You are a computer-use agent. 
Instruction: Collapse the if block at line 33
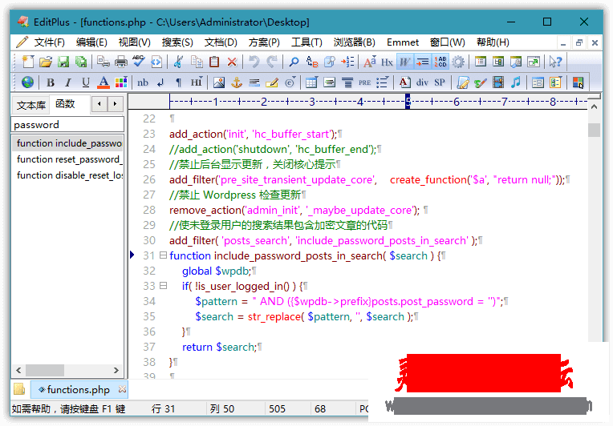[x=164, y=286]
